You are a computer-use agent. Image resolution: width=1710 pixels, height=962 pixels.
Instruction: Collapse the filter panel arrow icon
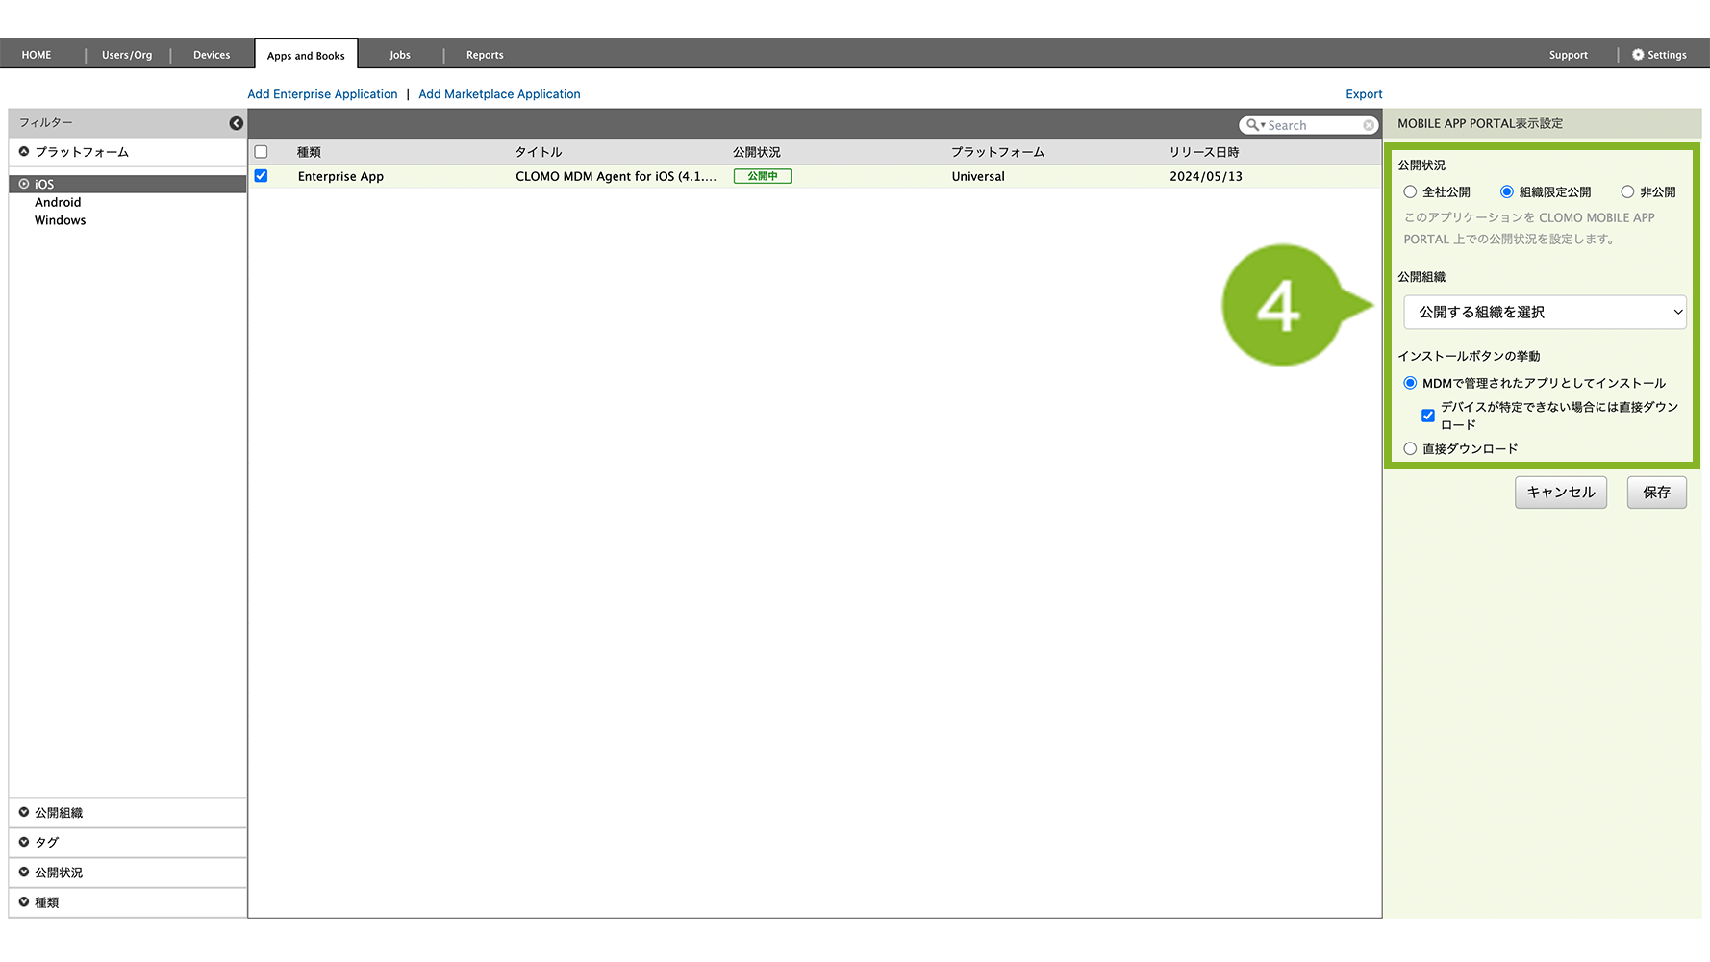pos(236,123)
